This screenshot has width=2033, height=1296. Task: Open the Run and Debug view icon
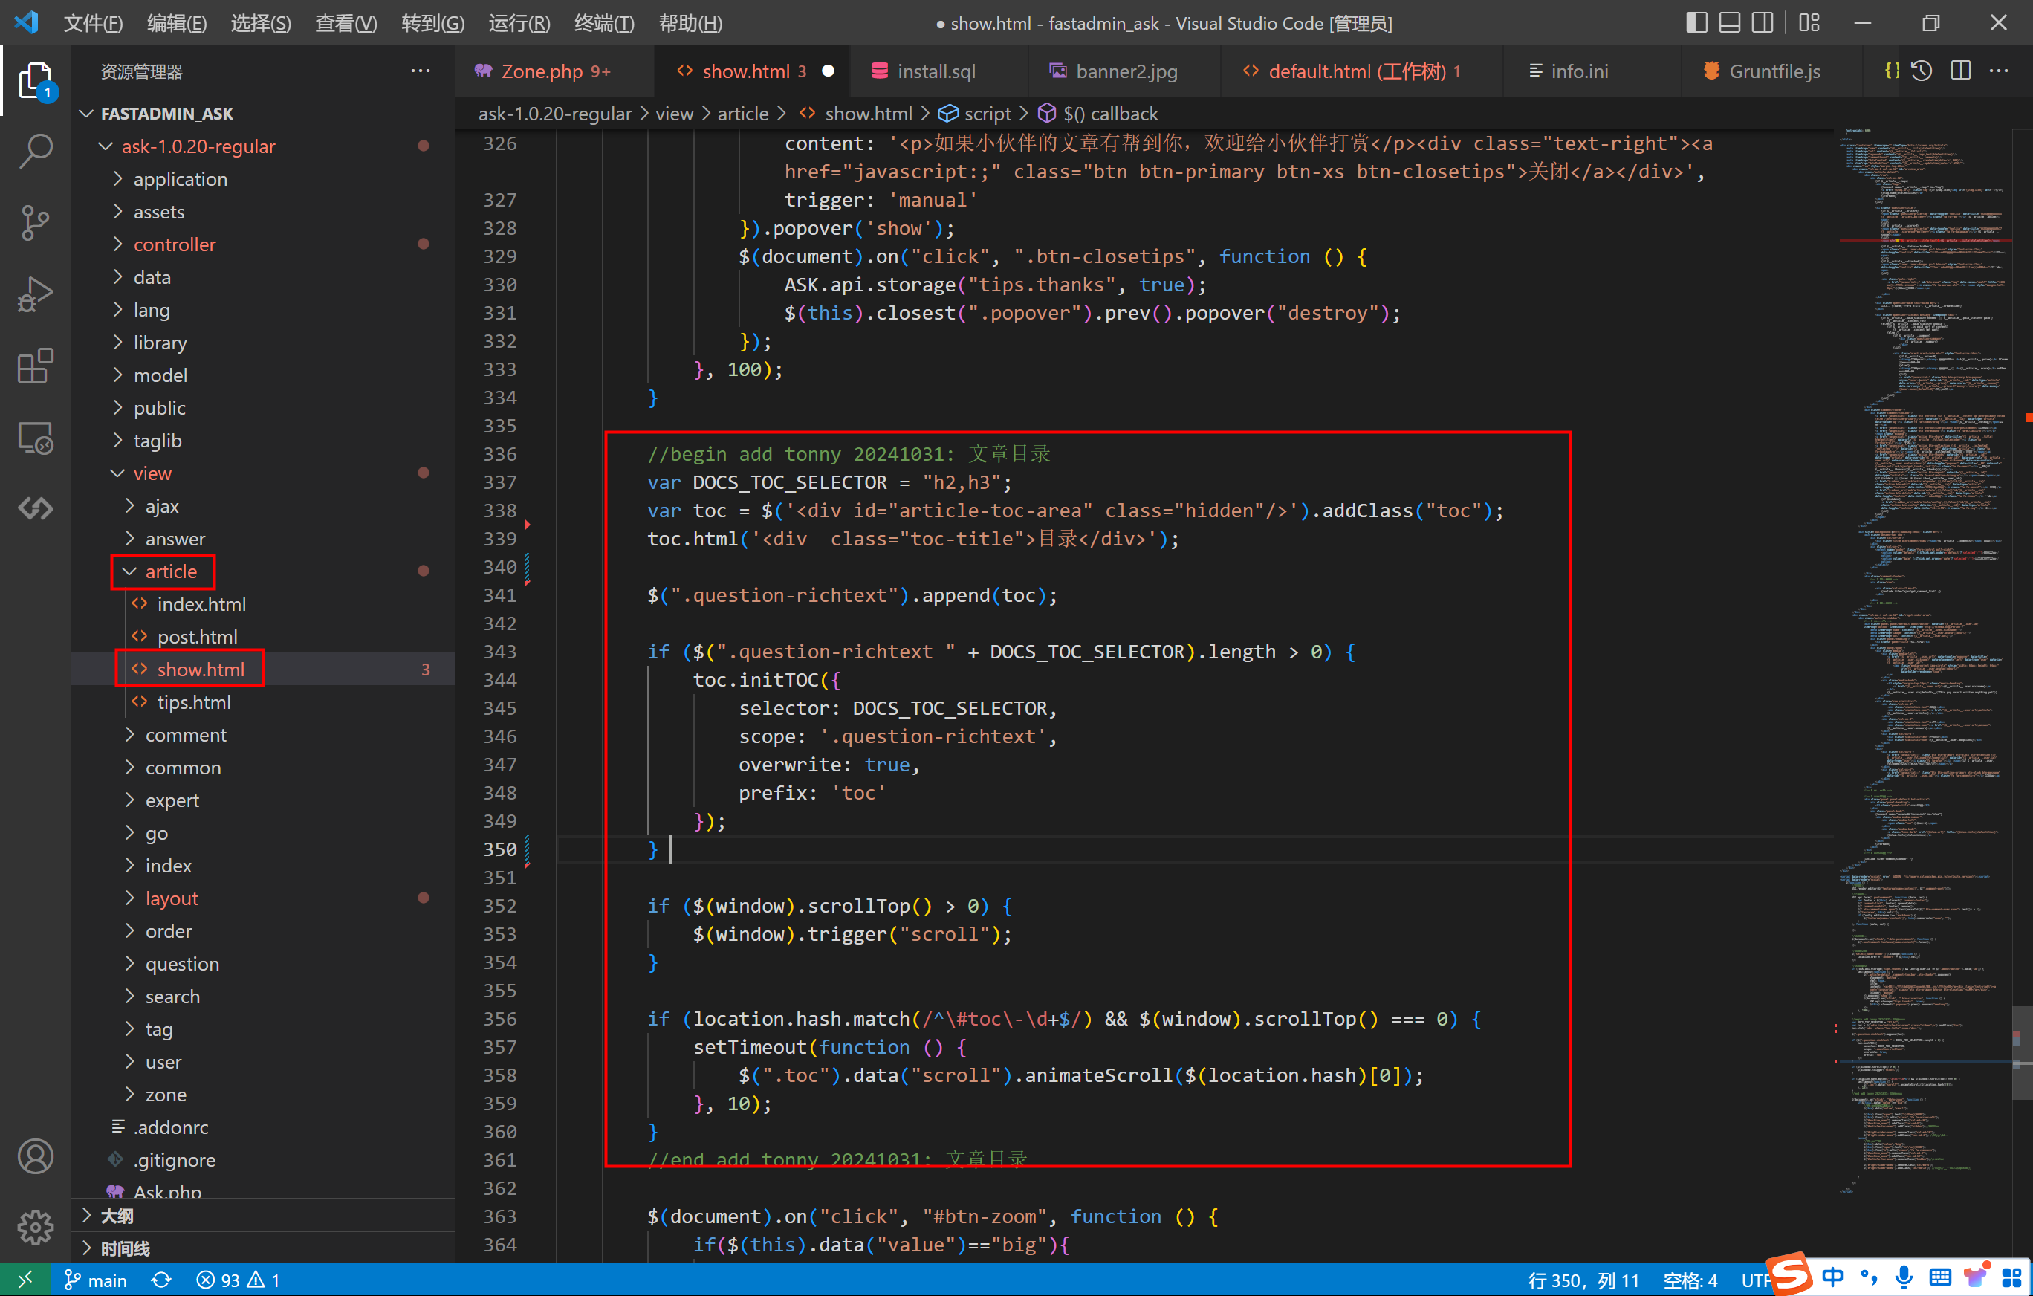coord(36,295)
